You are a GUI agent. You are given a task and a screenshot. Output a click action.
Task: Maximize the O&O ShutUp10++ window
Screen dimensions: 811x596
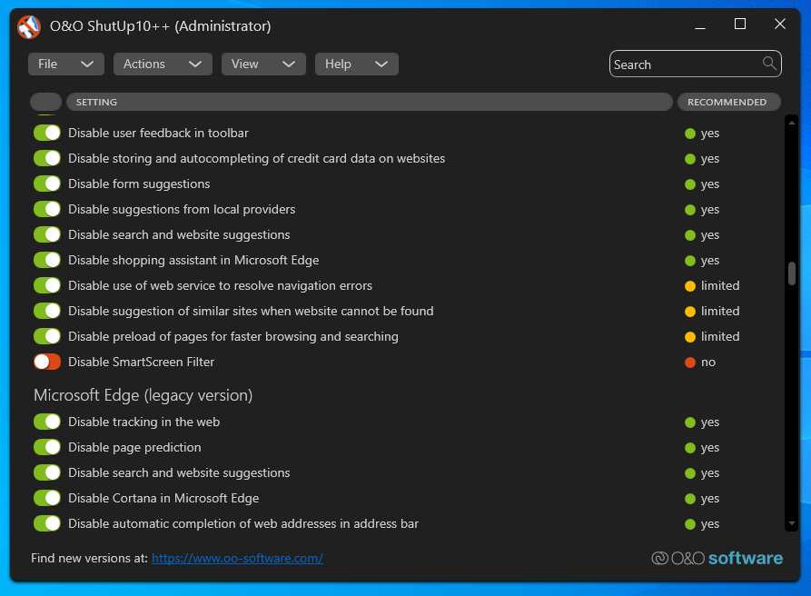[740, 25]
